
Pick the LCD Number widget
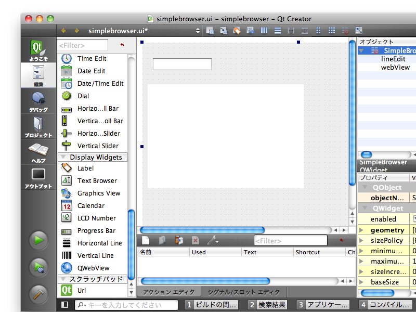tap(96, 218)
